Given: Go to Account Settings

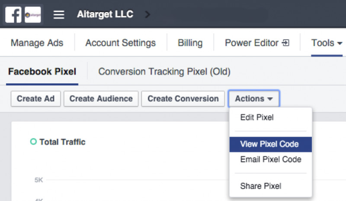Looking at the screenshot, I should [121, 43].
